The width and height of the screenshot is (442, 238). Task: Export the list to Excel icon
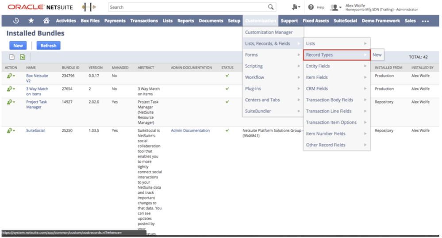tap(23, 57)
